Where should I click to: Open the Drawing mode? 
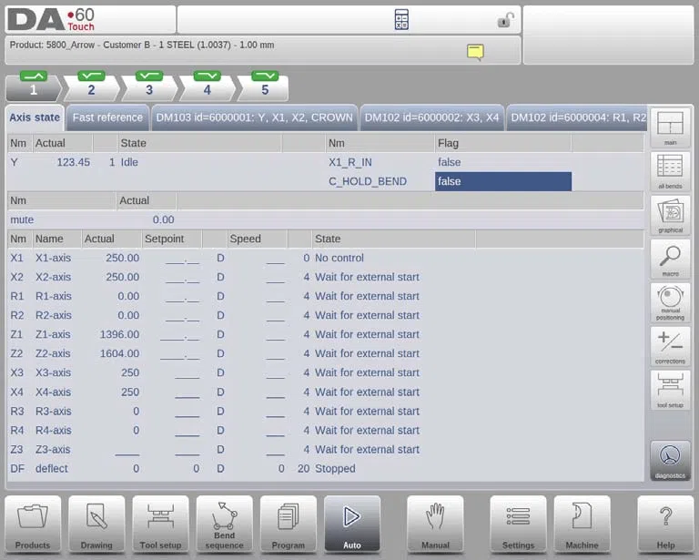click(x=96, y=524)
